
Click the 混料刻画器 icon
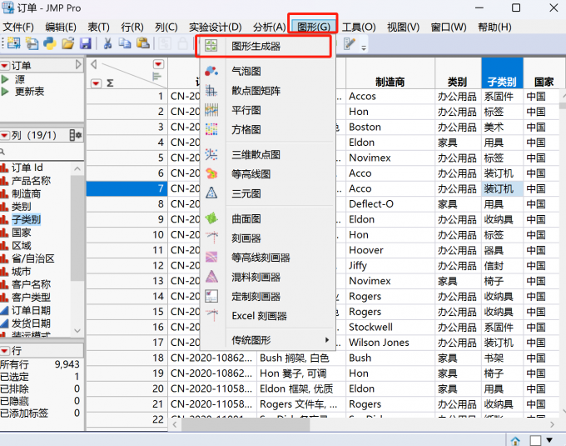click(211, 277)
